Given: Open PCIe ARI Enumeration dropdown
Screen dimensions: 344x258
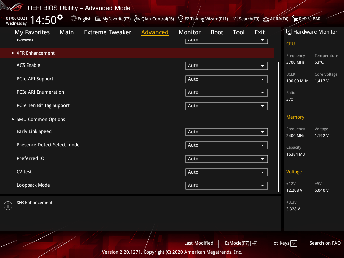Looking at the screenshot, I should [x=227, y=93].
